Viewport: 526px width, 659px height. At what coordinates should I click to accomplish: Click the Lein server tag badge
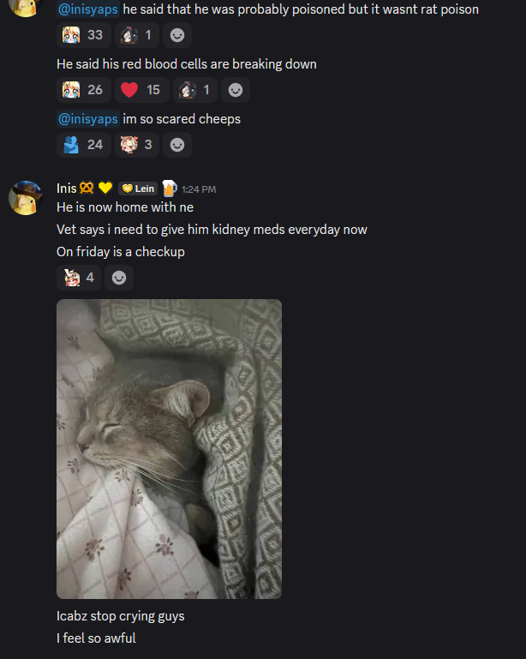click(138, 189)
